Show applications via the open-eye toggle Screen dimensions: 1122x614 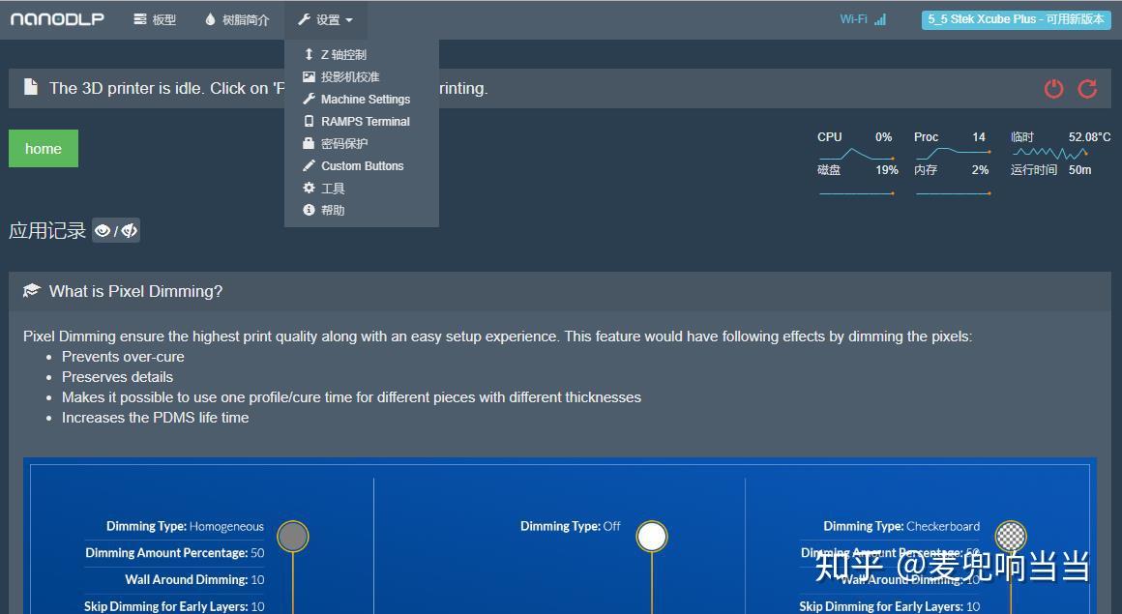pyautogui.click(x=103, y=230)
